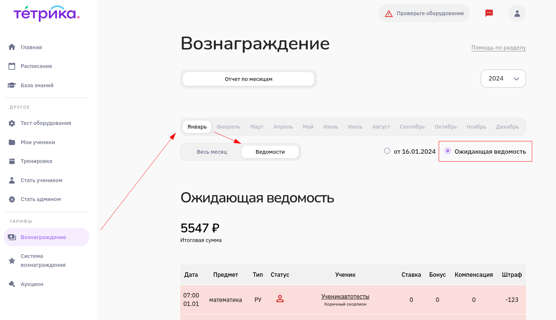Select the 'Ведомости' view tab

click(270, 152)
